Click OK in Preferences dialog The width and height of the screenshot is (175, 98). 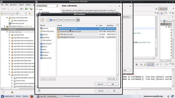pyautogui.click(x=114, y=91)
